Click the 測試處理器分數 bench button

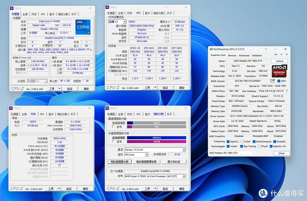tap(119, 161)
